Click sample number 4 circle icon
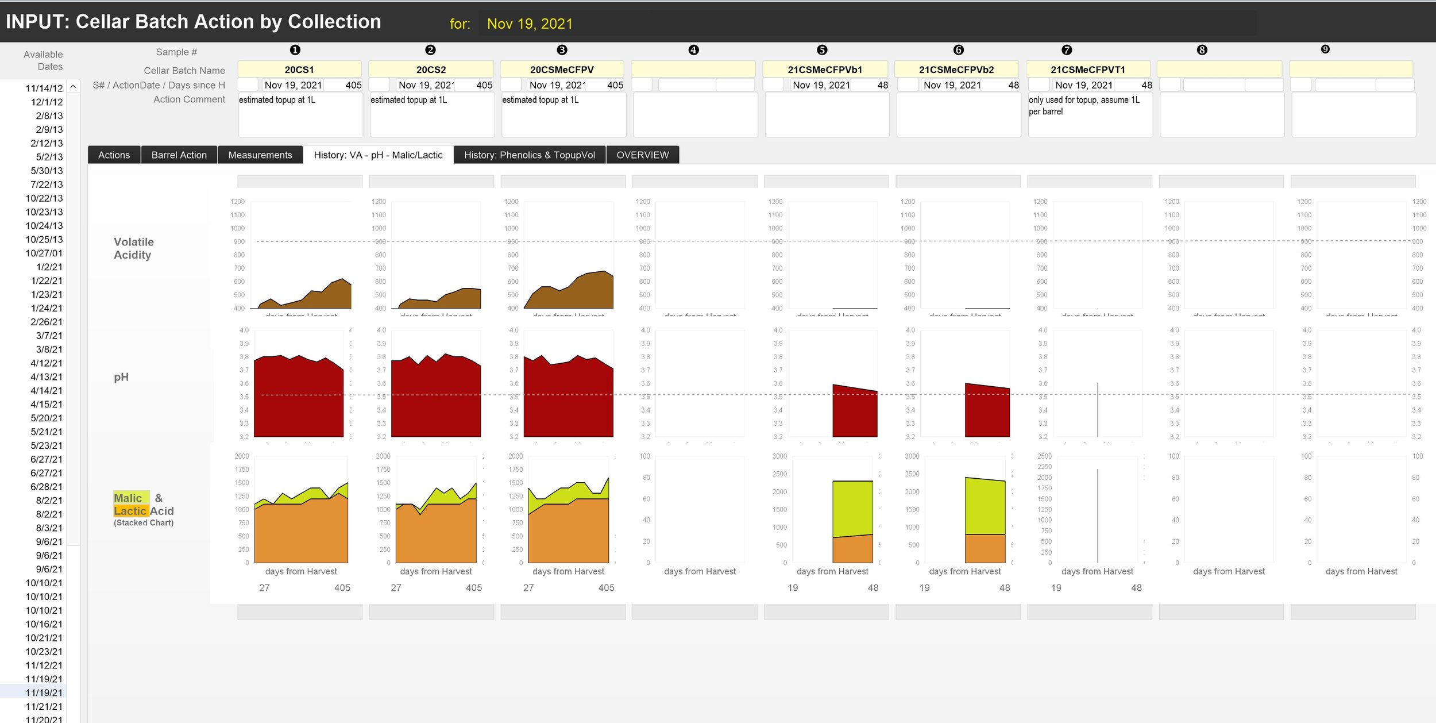 click(x=693, y=50)
